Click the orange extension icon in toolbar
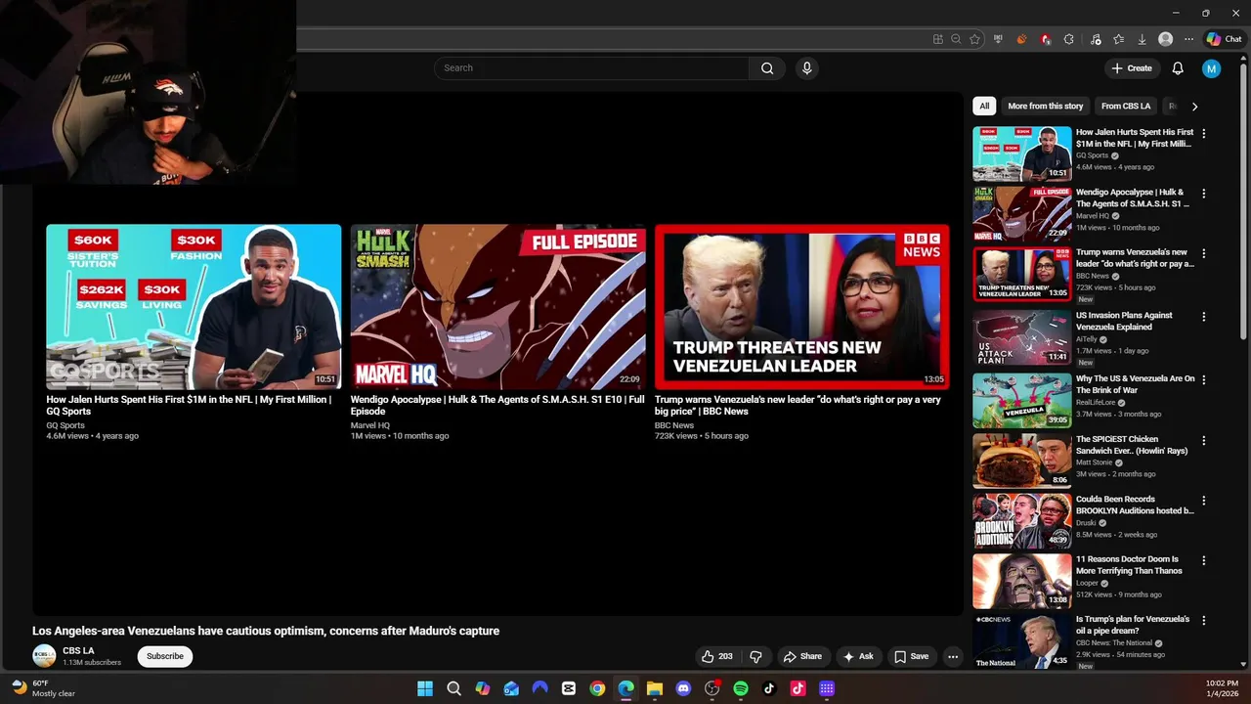1251x704 pixels. pos(1021,39)
